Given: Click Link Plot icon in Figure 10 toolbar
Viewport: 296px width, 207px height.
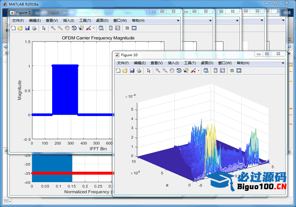Looking at the screenshot, I should pyautogui.click(x=206, y=70).
